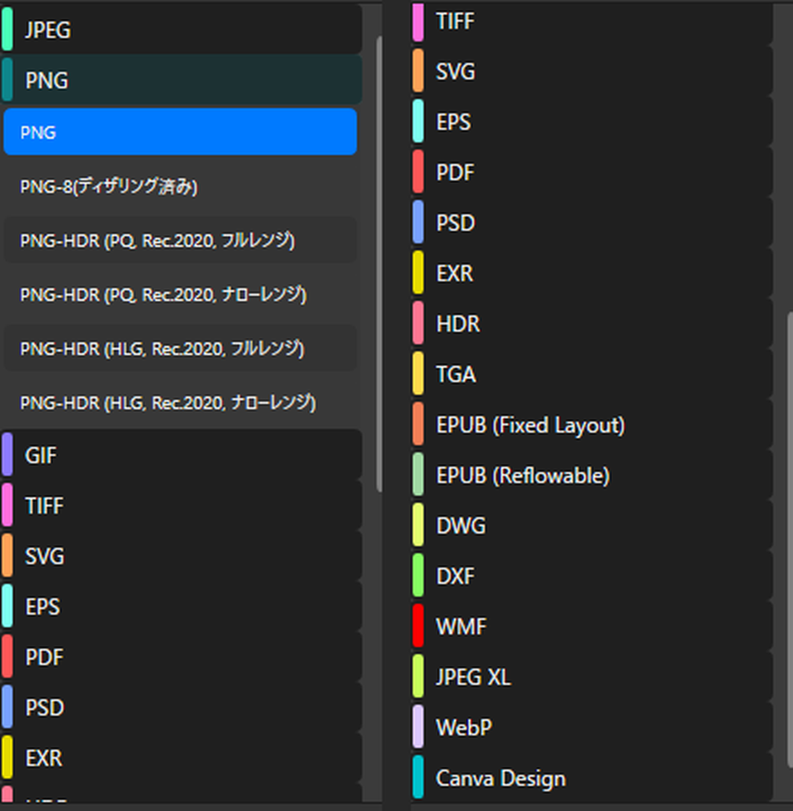793x811 pixels.
Task: Select PNG-HDR (PQ, Rec.2020, フルレンジ) preset
Action: (180, 240)
